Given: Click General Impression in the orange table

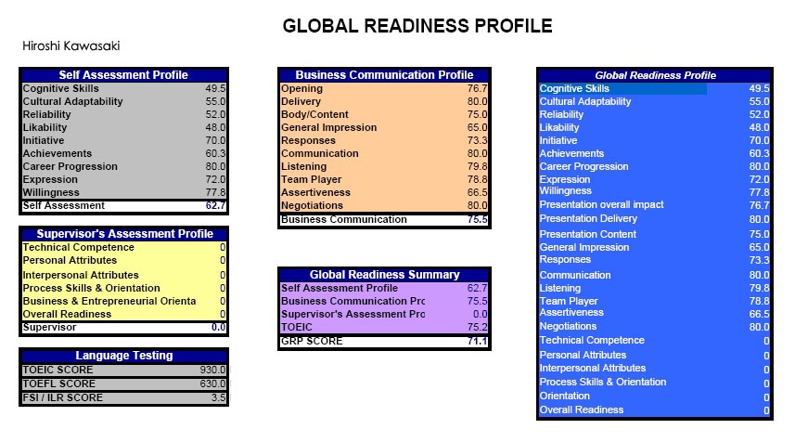Looking at the screenshot, I should (329, 127).
